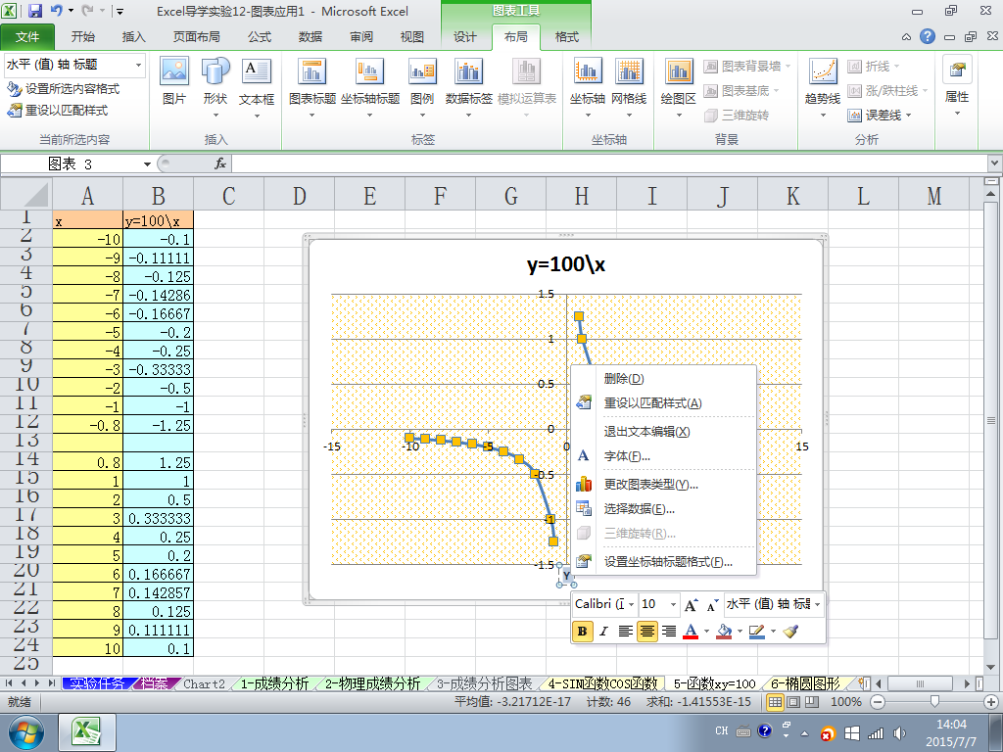Screen dimensions: 1003x752
Task: Click the Excel icon on the Windows taskbar
Action: click(87, 732)
